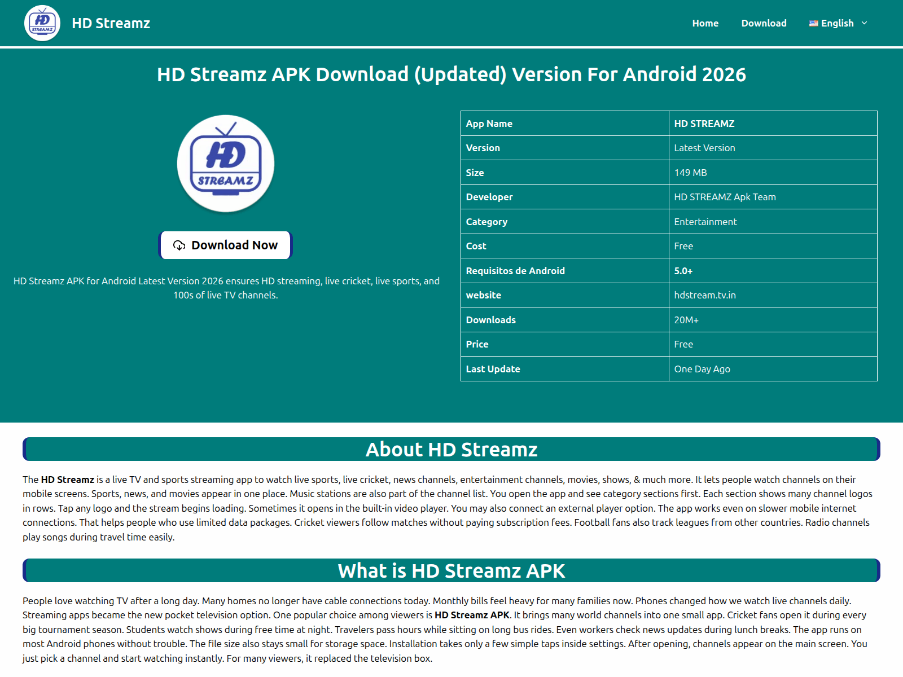
Task: Click the Price label cell
Action: [565, 344]
